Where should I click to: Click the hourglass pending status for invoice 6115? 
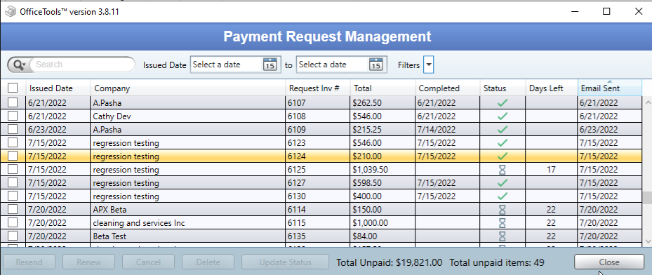tap(503, 223)
